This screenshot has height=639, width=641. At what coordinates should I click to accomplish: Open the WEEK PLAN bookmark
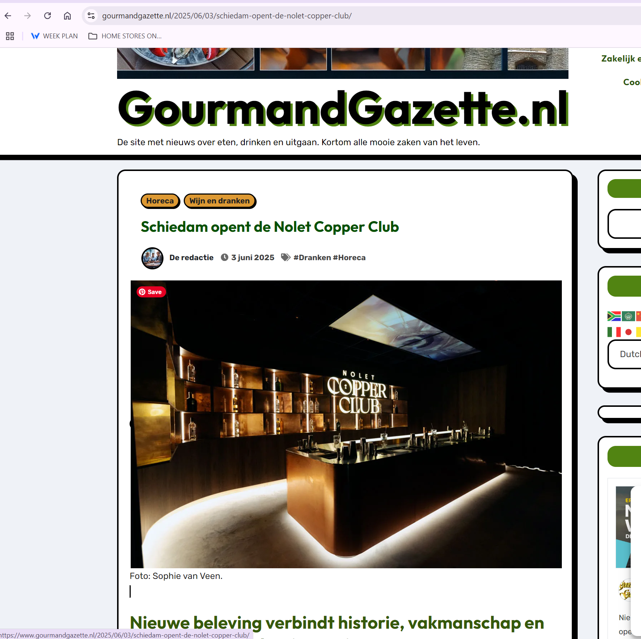click(x=54, y=36)
